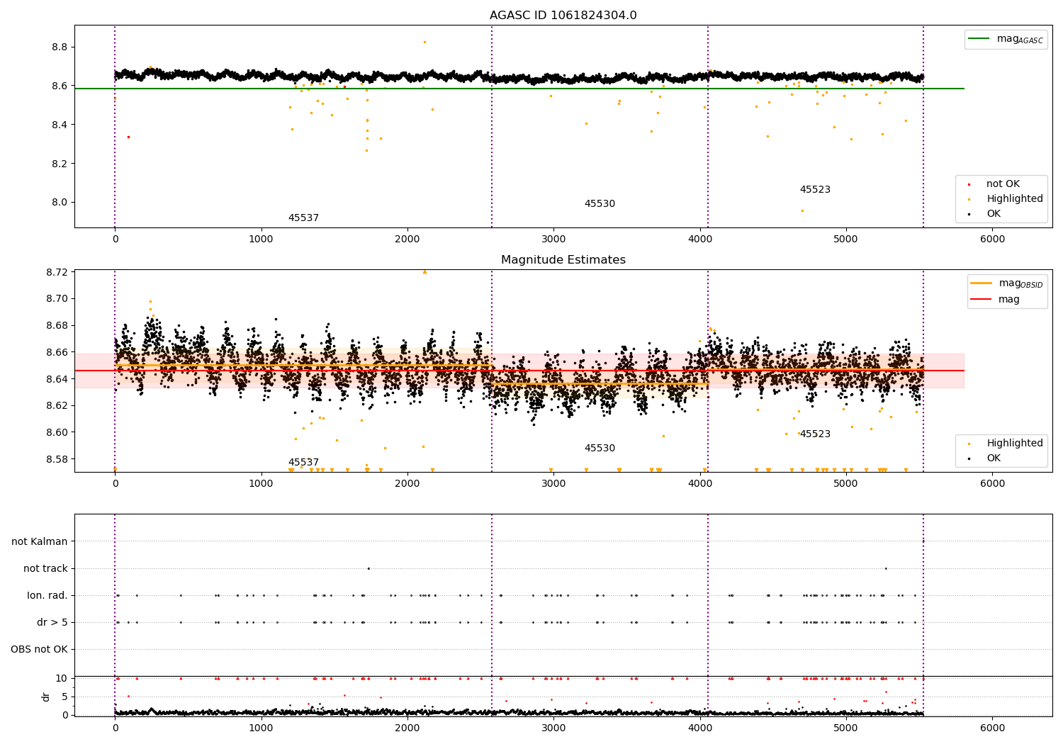The width and height of the screenshot is (1063, 744).
Task: Select the mag AGASC green legend entry
Action: click(1006, 39)
